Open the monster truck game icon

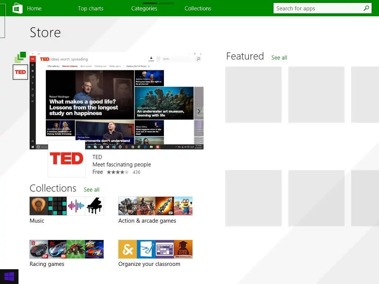pyautogui.click(x=76, y=249)
